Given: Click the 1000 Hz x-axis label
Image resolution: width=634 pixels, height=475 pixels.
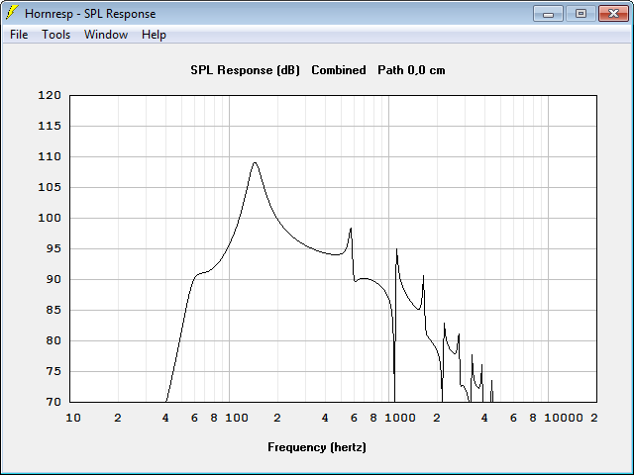Looking at the screenshot, I should (400, 418).
